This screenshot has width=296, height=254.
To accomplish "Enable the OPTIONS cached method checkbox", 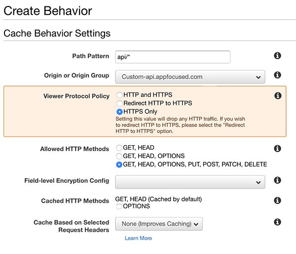I will [119, 206].
